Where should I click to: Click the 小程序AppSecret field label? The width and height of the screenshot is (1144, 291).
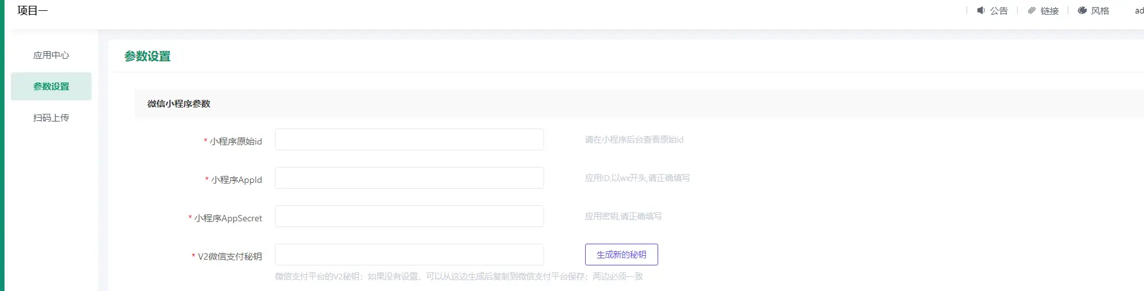pyautogui.click(x=228, y=218)
